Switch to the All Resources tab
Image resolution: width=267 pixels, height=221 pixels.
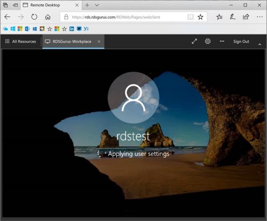click(20, 41)
